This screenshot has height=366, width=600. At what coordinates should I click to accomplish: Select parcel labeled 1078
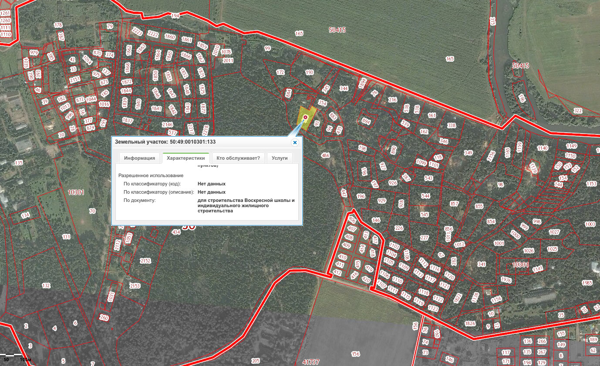coord(226,52)
